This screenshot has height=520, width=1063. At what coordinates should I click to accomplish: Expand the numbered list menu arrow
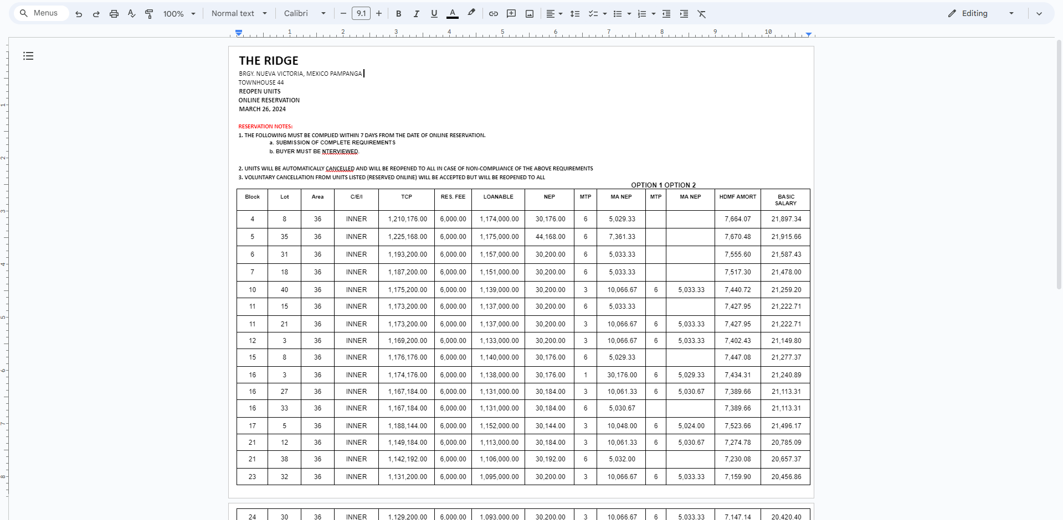click(x=654, y=14)
